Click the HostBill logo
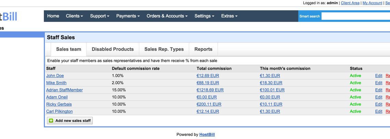This screenshot has width=390, height=139. (x=9, y=16)
